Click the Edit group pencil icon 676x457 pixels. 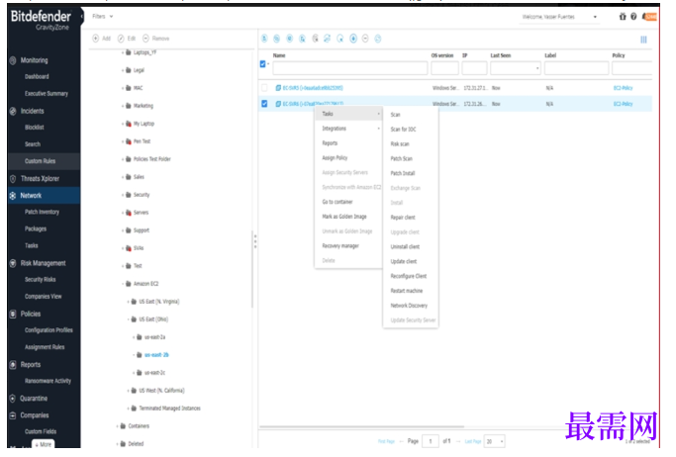pyautogui.click(x=121, y=39)
